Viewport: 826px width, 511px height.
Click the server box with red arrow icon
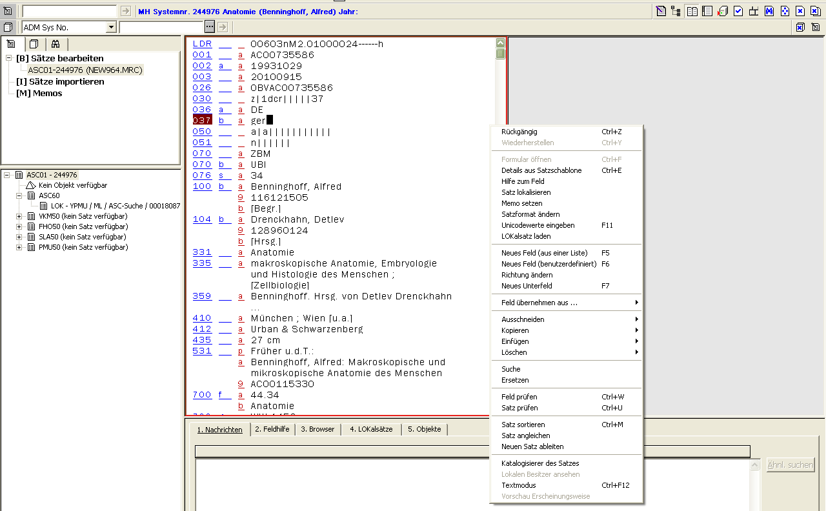(723, 11)
